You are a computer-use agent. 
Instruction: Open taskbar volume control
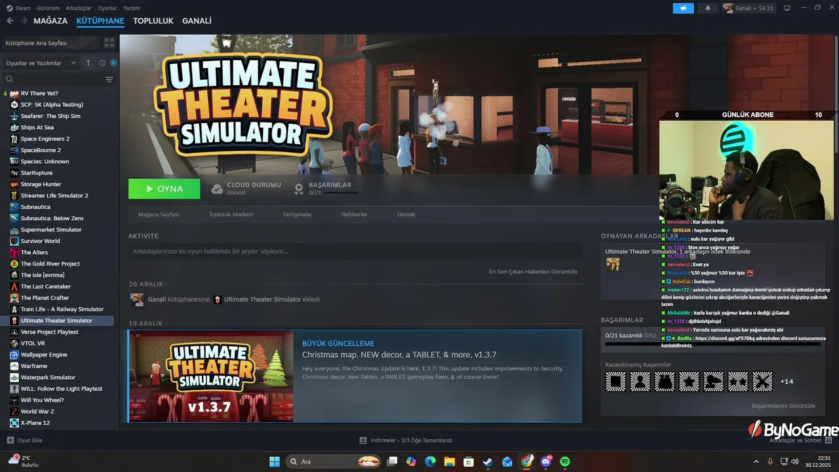(796, 462)
